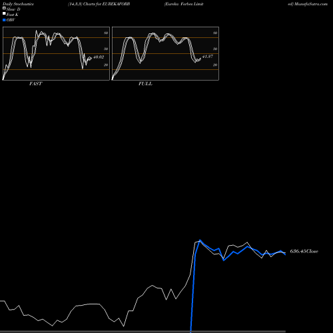Screen dimensions: 333x333
Task: Click the 'OBV' legend label
Action: click(x=11, y=20)
